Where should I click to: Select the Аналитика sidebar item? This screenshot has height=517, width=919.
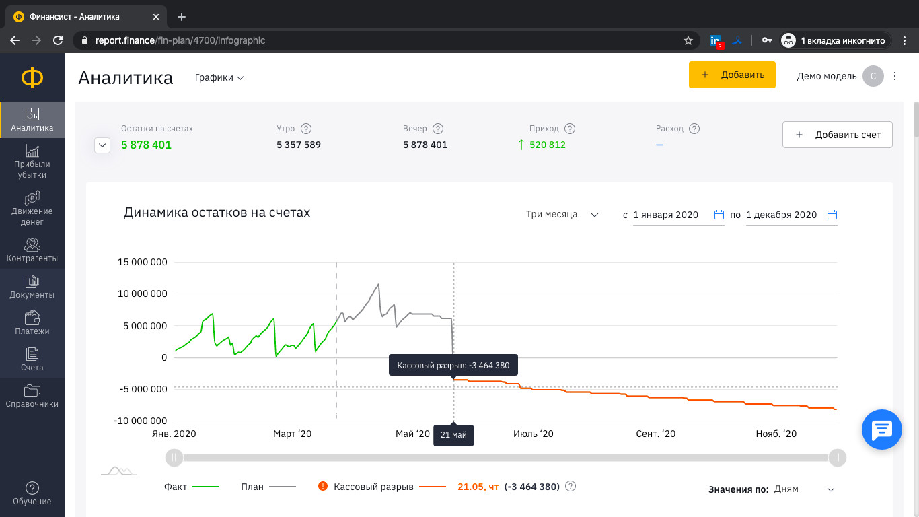point(32,120)
